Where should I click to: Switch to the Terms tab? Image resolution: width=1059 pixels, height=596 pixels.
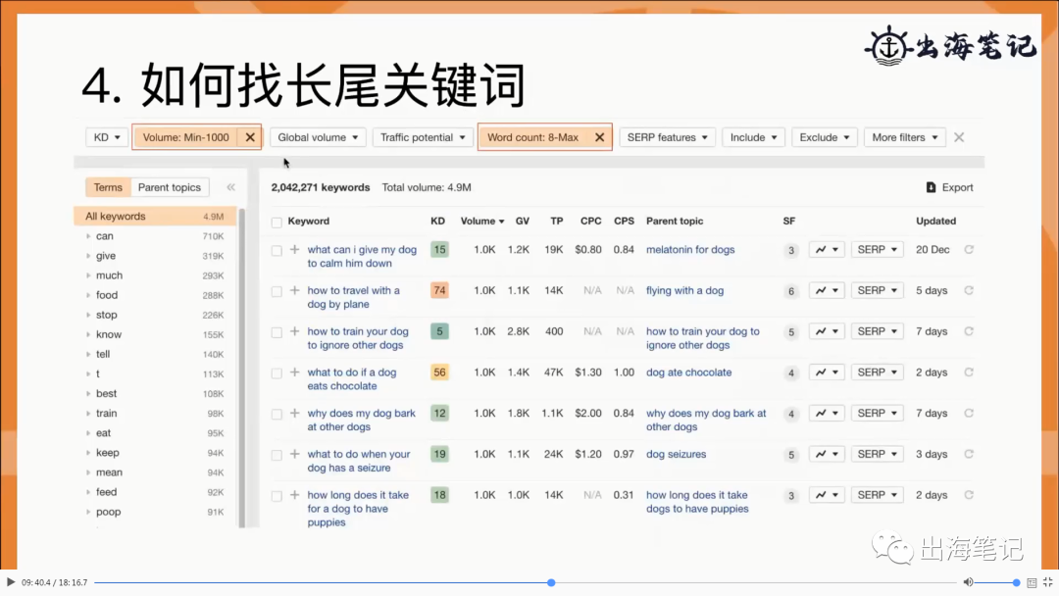click(108, 187)
